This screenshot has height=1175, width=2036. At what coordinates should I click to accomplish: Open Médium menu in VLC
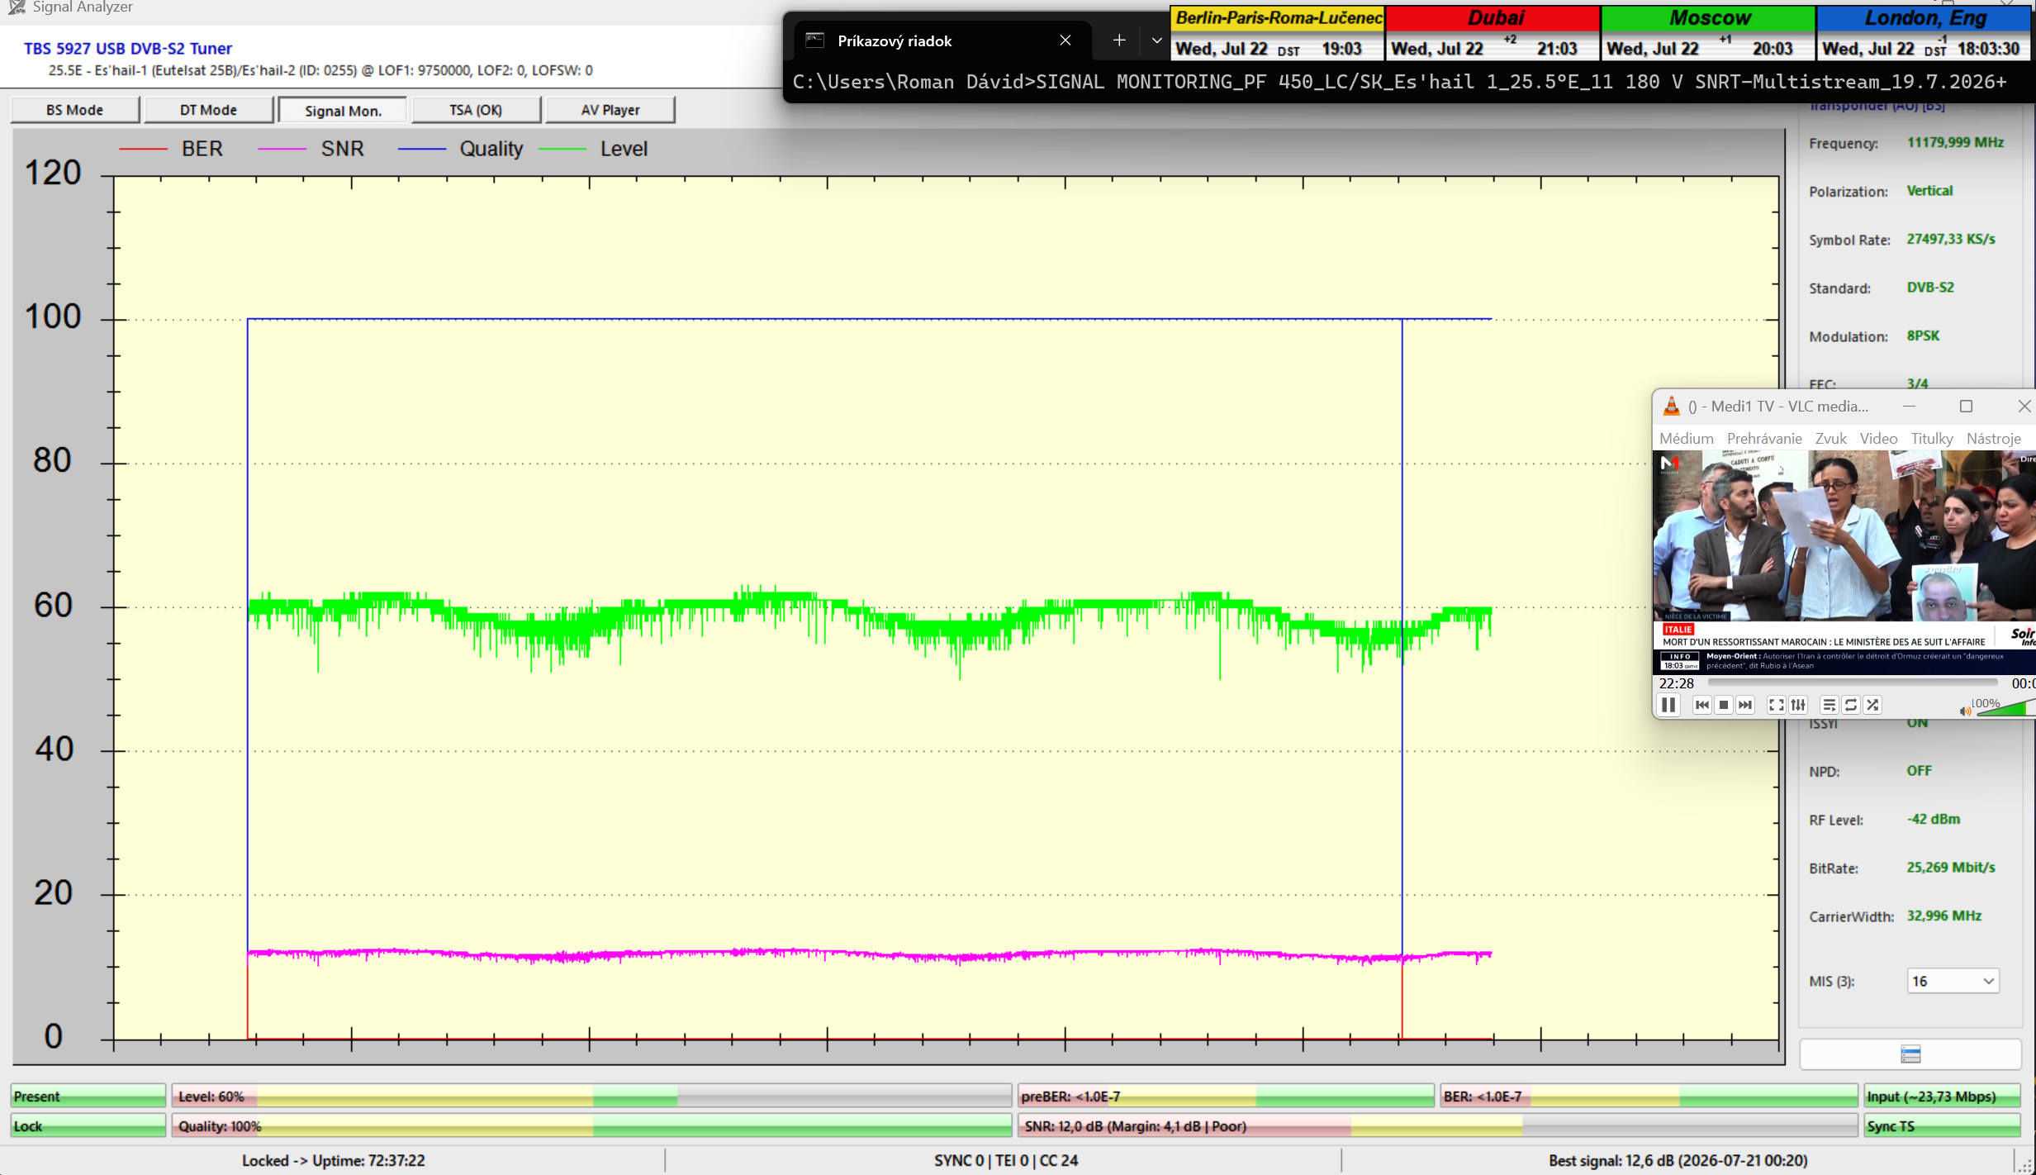coord(1686,439)
